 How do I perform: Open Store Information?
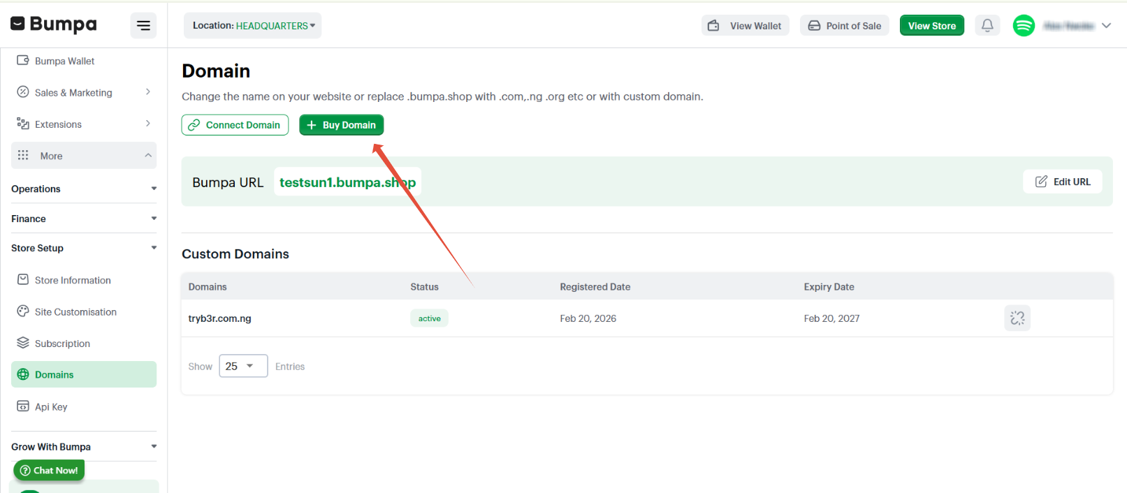click(x=73, y=280)
